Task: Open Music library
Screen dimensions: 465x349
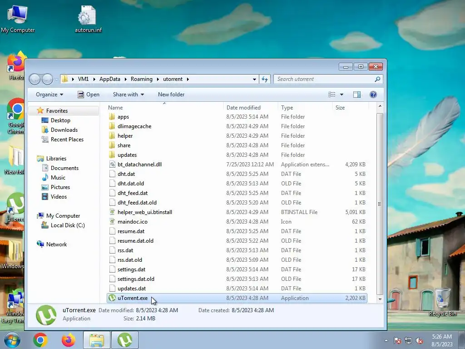Action: point(58,178)
